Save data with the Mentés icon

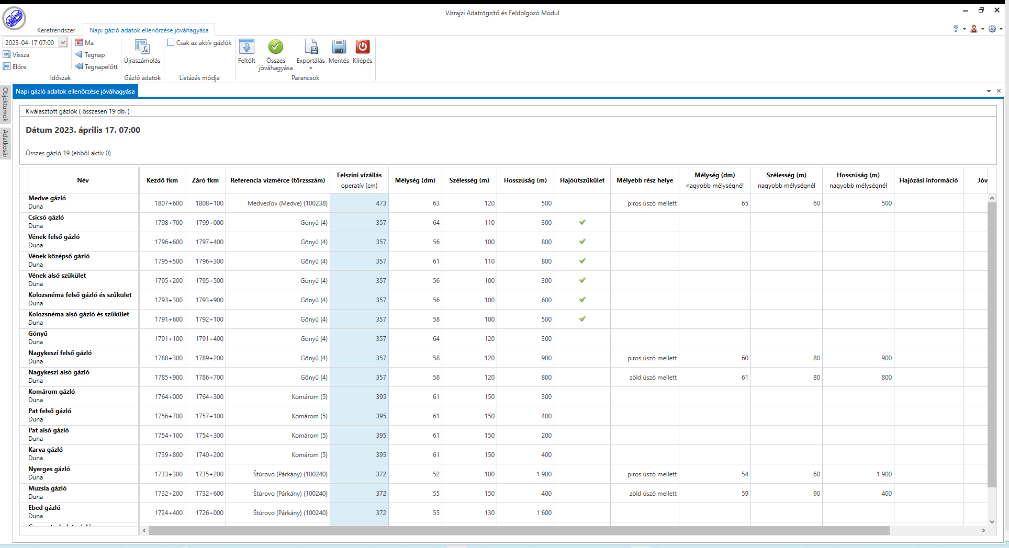pos(339,47)
